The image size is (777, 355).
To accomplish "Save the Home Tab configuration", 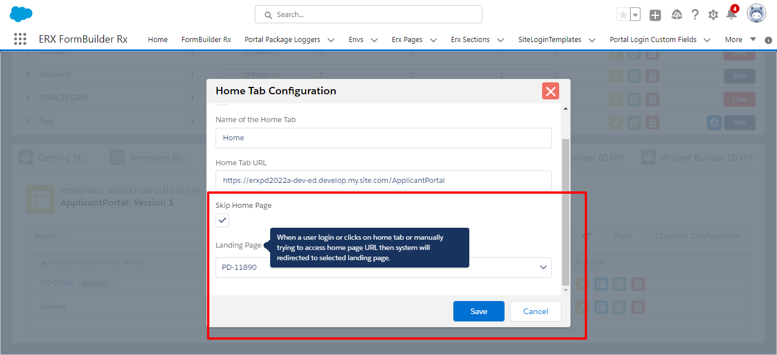I will coord(478,311).
